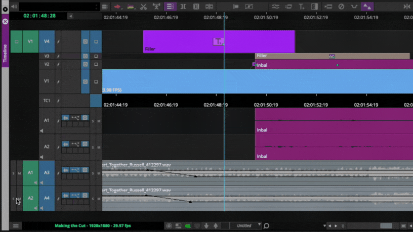Click the To-the-Left arrow-box toolbar icon
The height and width of the screenshot is (232, 413).
coord(328,7)
